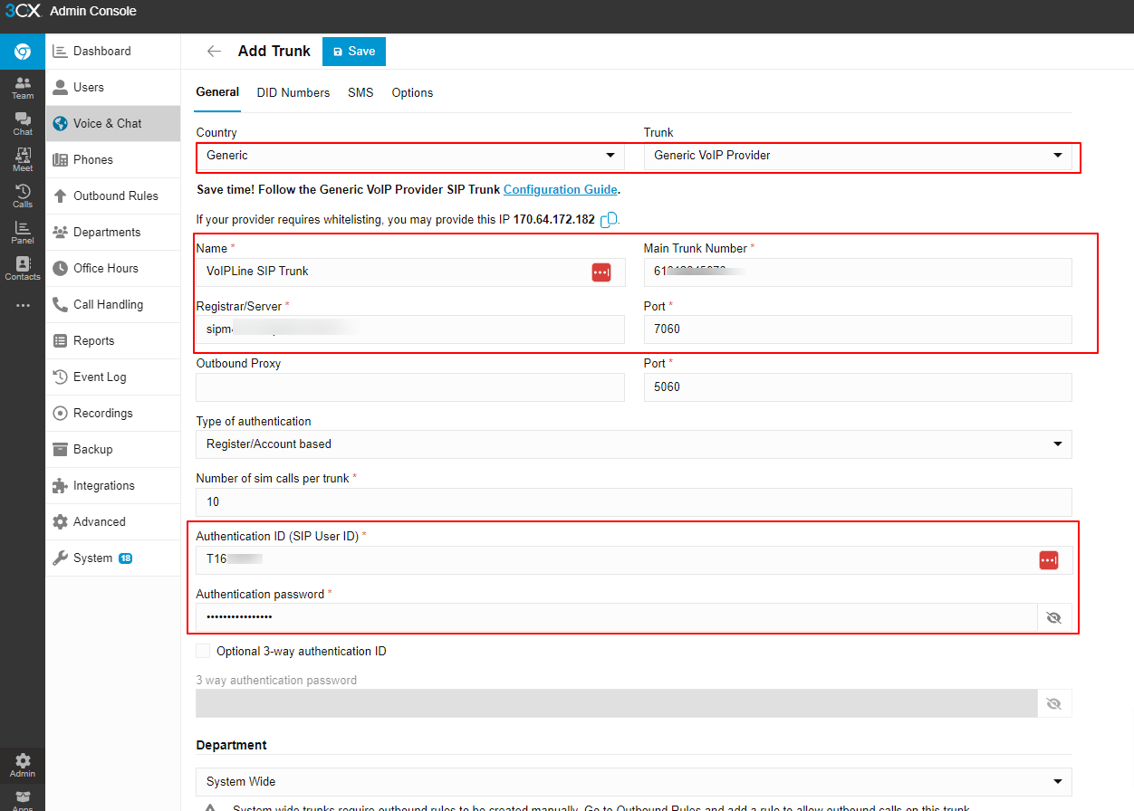Click the red password manager icon in Name field
This screenshot has width=1134, height=811.
(601, 272)
